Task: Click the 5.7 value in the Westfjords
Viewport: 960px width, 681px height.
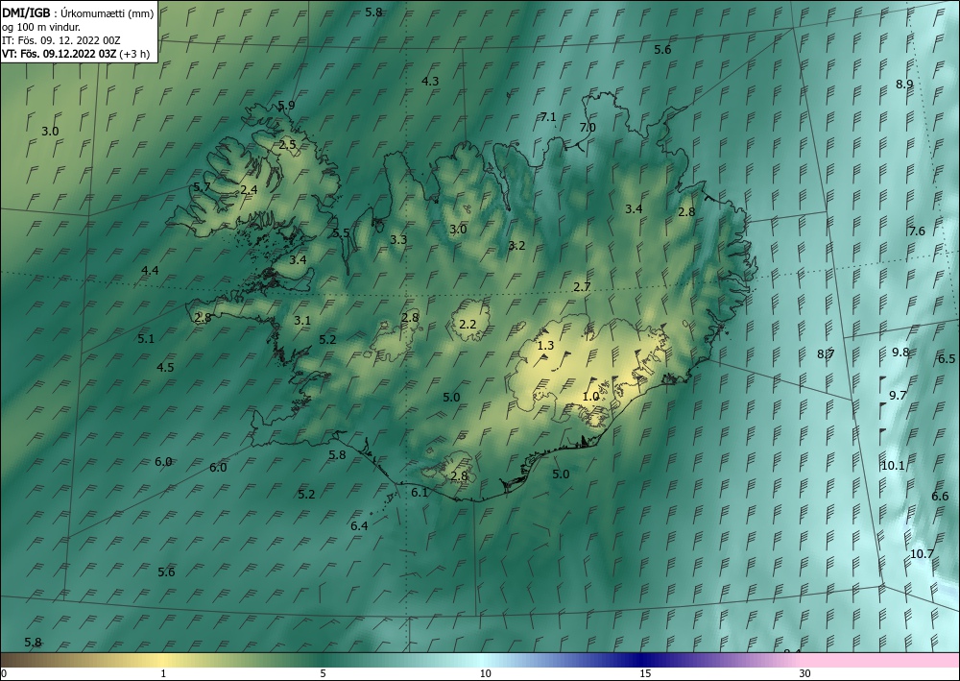Action: coord(202,186)
